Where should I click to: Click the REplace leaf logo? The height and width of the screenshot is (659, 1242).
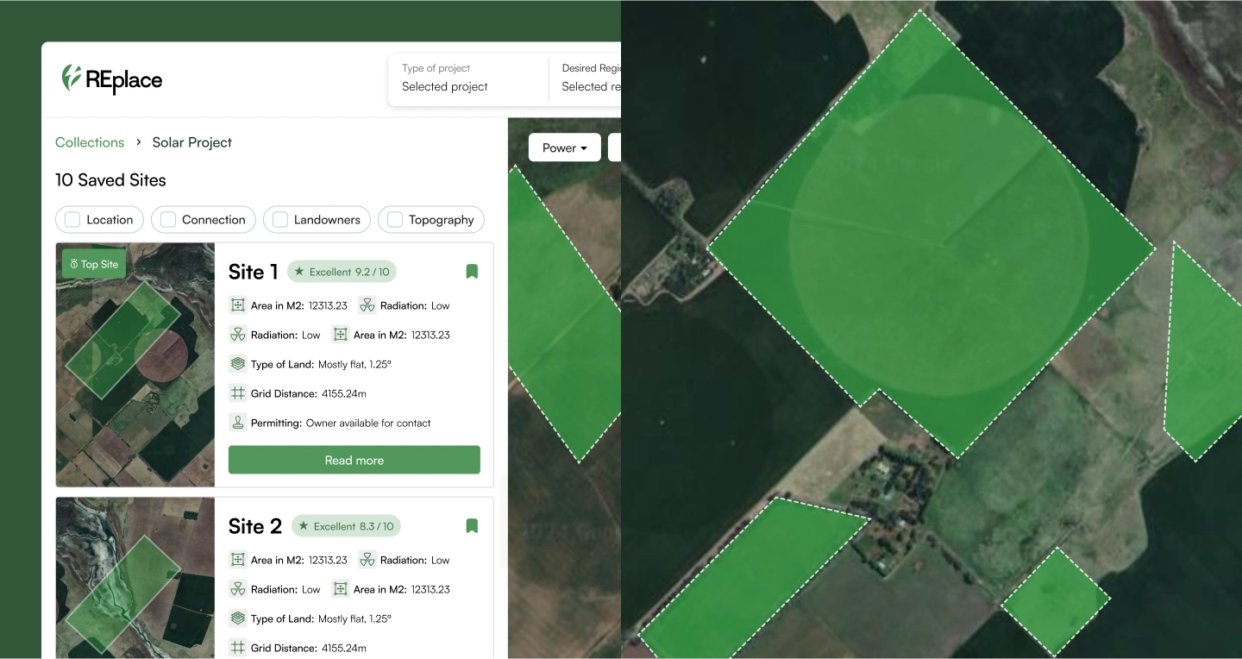tap(71, 78)
